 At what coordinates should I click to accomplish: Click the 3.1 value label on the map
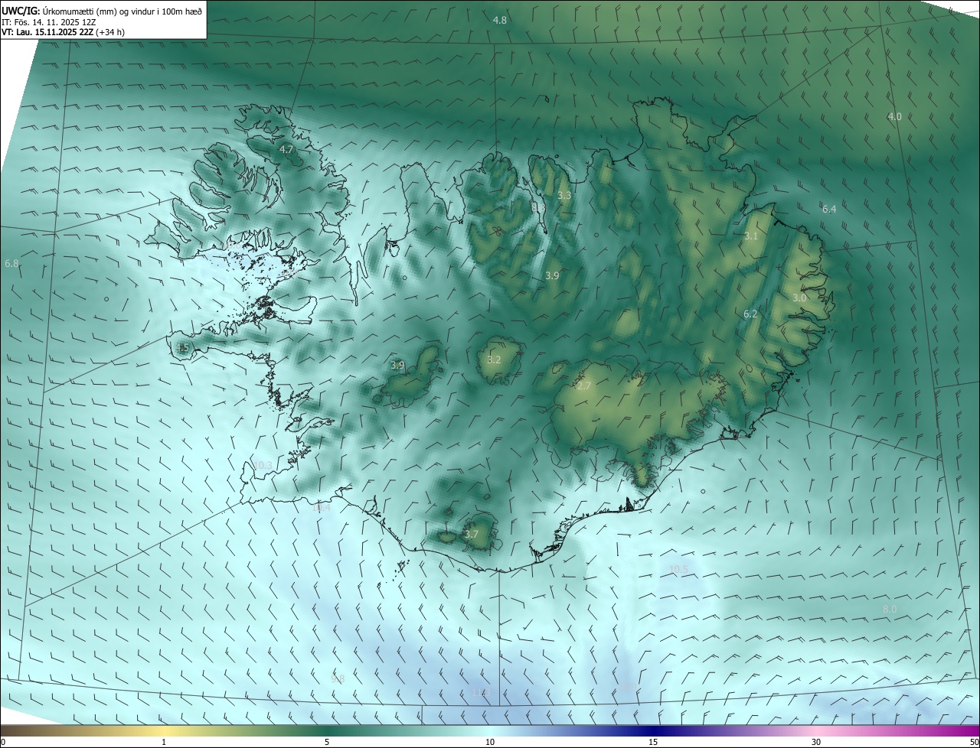[x=751, y=236]
